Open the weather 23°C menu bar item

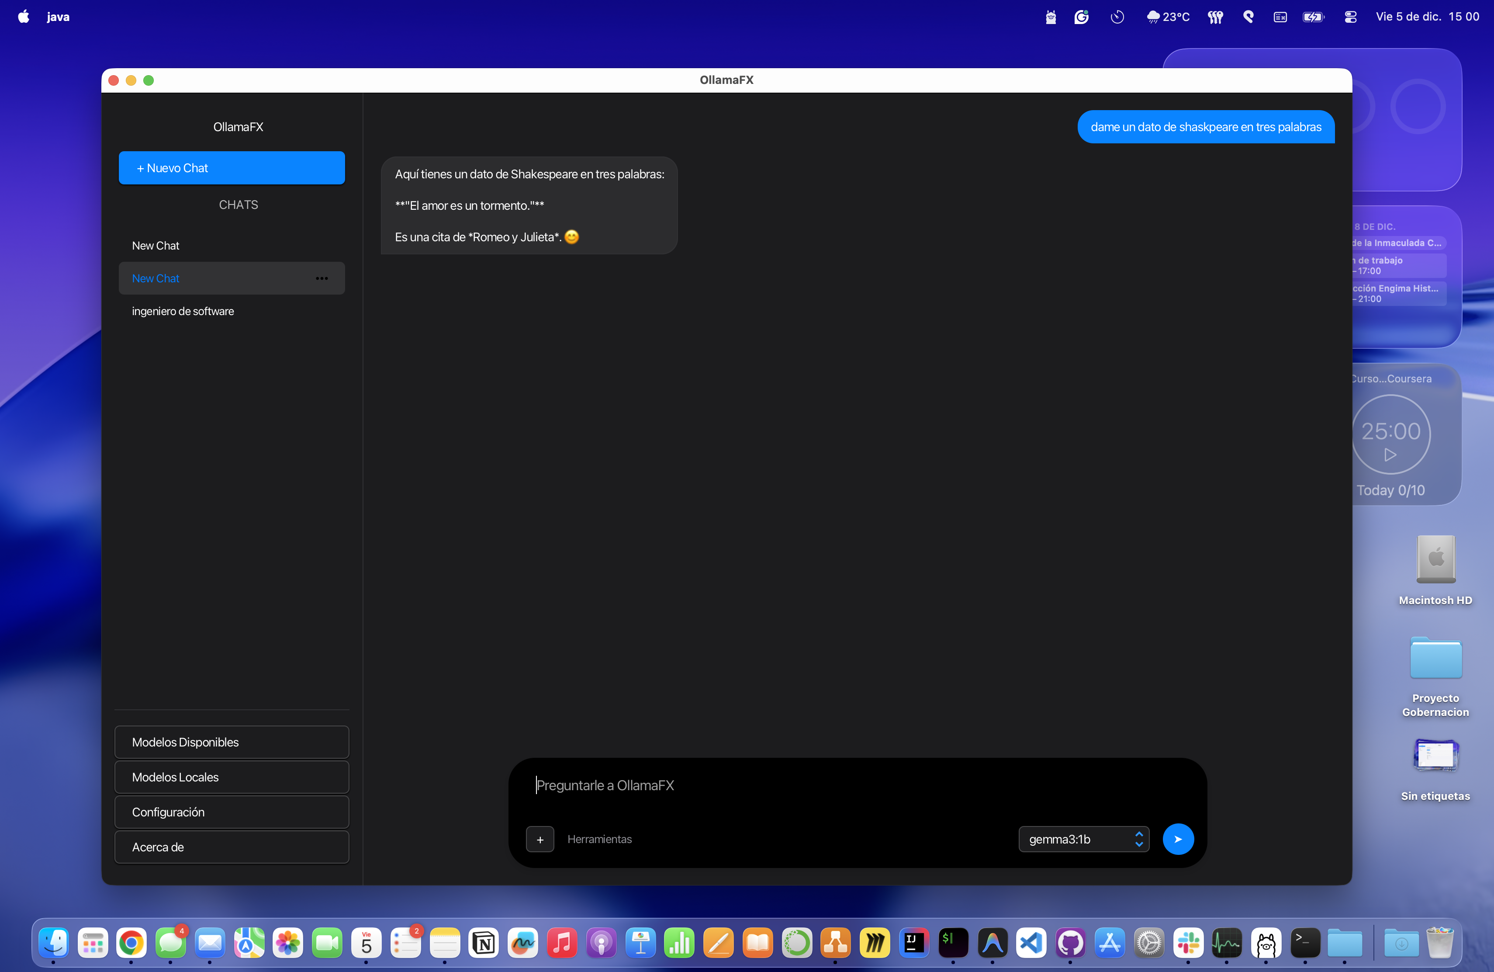1168,17
